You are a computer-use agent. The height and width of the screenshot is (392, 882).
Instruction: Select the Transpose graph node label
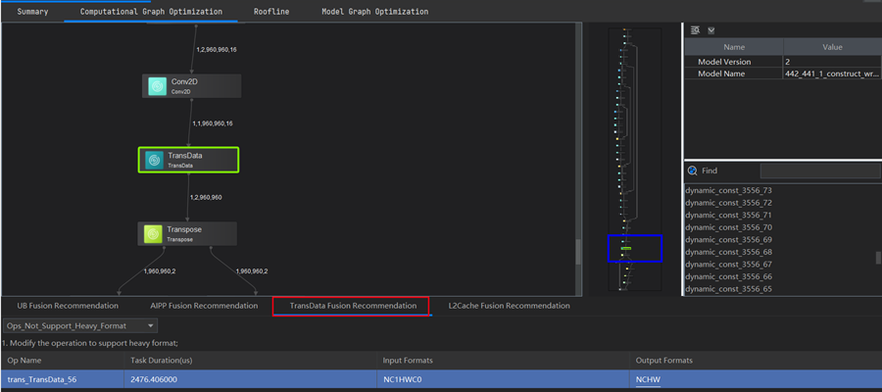[184, 229]
